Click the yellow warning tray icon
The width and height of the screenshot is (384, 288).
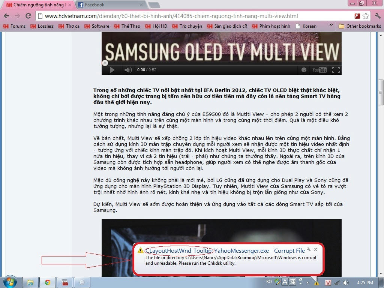coord(316,283)
